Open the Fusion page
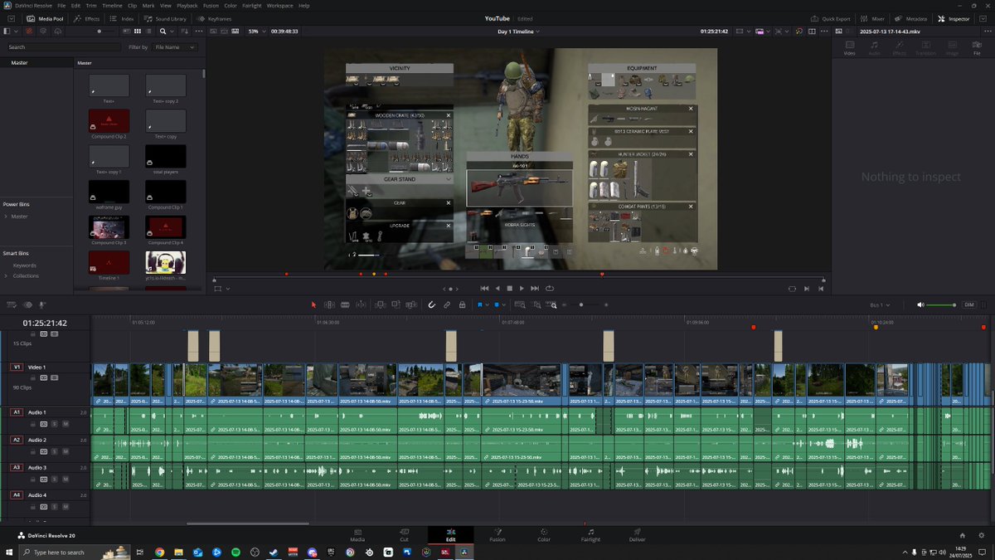Image resolution: width=995 pixels, height=560 pixels. (497, 535)
